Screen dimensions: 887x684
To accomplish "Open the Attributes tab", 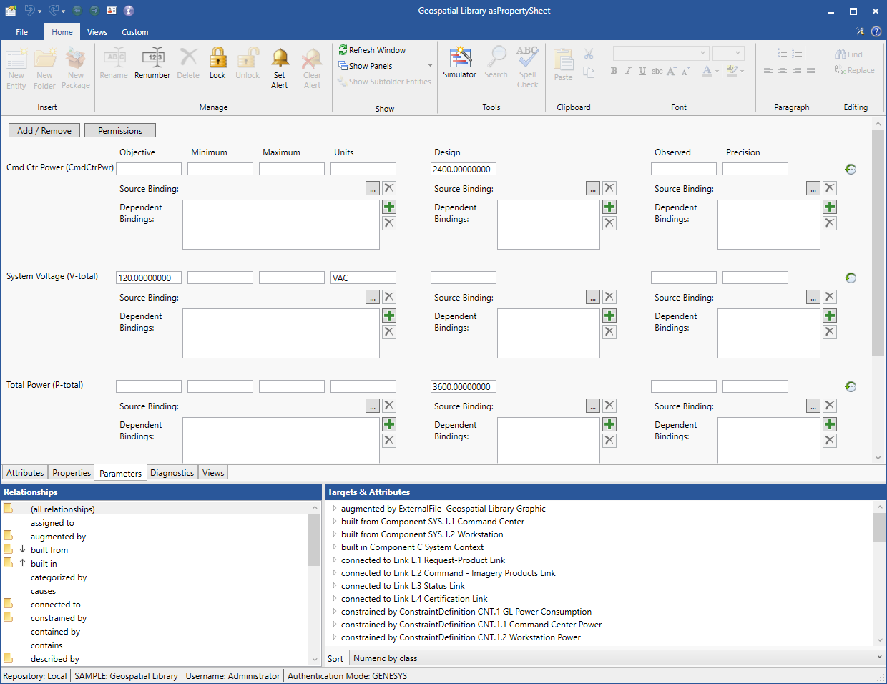I will click(x=25, y=473).
